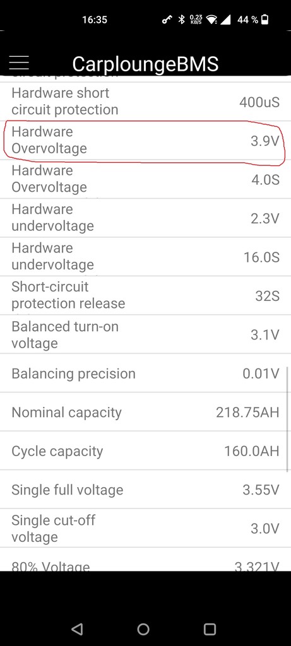291x646 pixels.
Task: Edit Hardware short circuit protection 400uS
Action: coord(145,102)
